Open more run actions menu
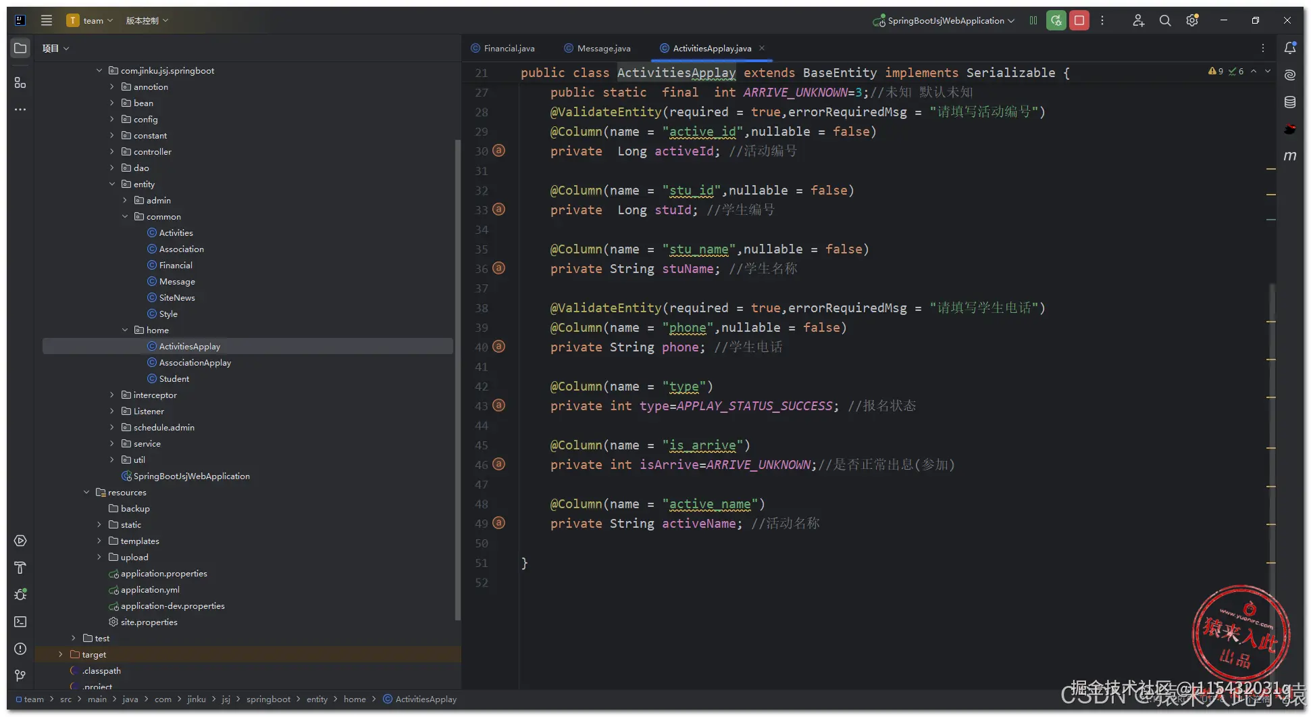The width and height of the screenshot is (1311, 717). pos(1102,20)
